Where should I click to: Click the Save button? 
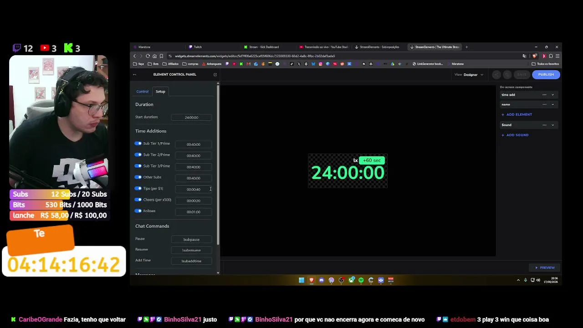tap(522, 75)
